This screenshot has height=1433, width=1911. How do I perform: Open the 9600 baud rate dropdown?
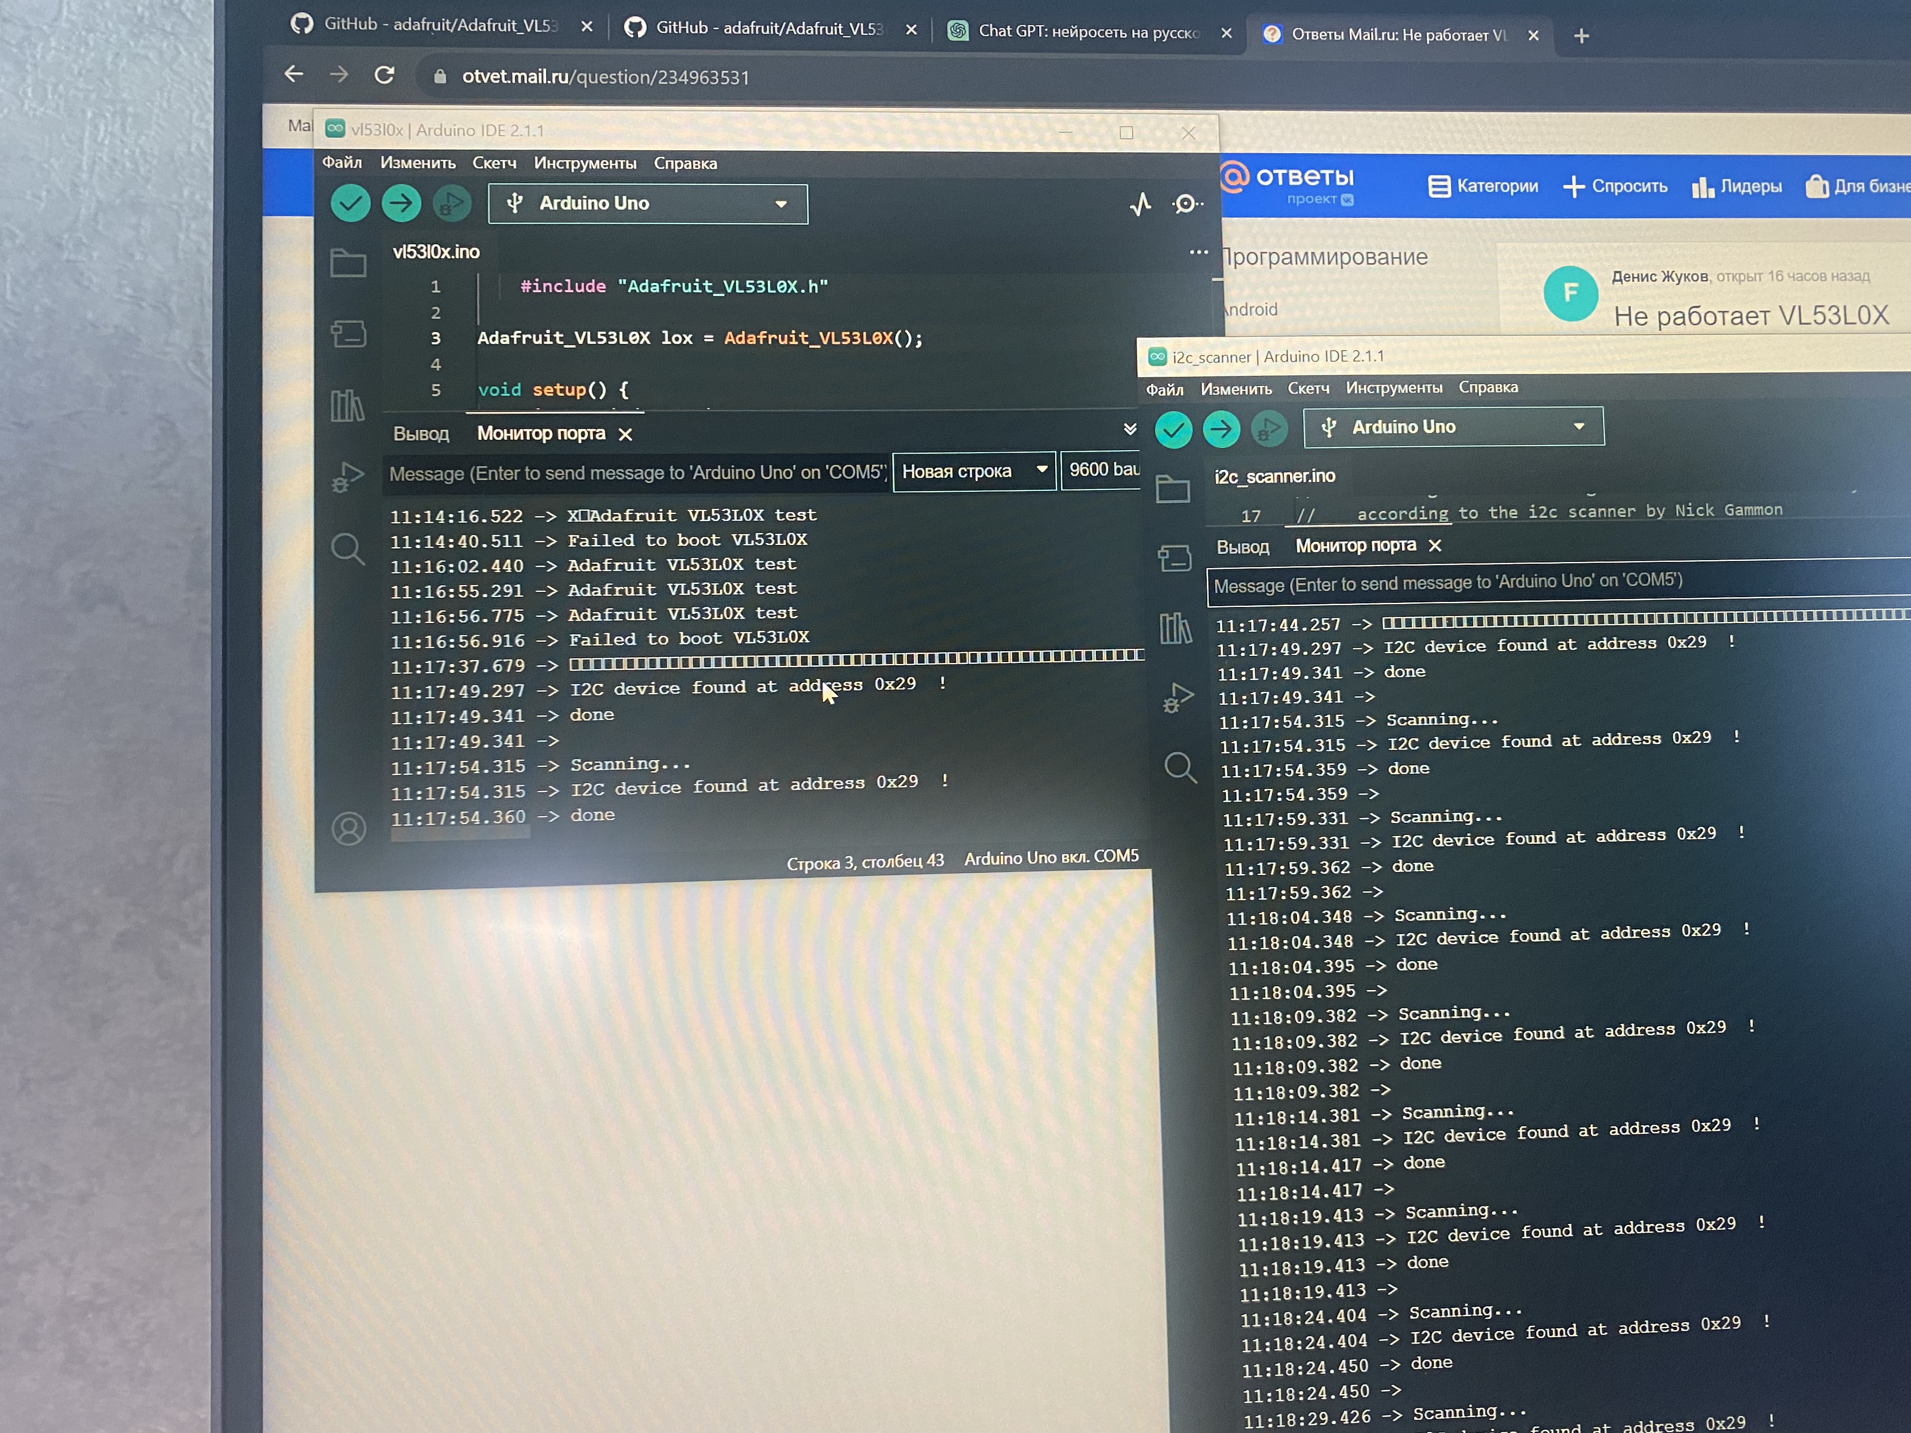click(1101, 470)
